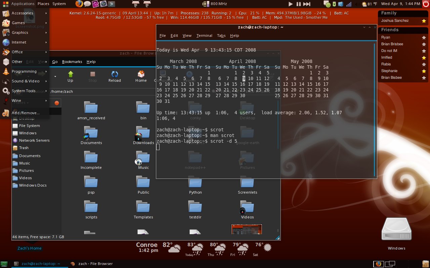Open the Terminal menu in terminal window

(x=204, y=36)
